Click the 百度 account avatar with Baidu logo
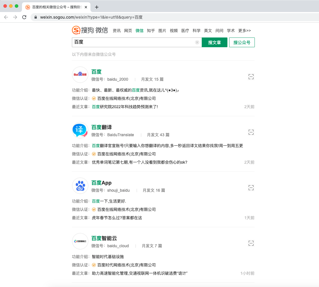Image resolution: width=319 pixels, height=287 pixels. pyautogui.click(x=80, y=75)
